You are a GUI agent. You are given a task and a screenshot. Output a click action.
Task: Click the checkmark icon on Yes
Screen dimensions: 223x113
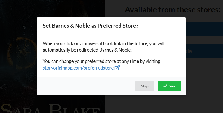coord(165,86)
